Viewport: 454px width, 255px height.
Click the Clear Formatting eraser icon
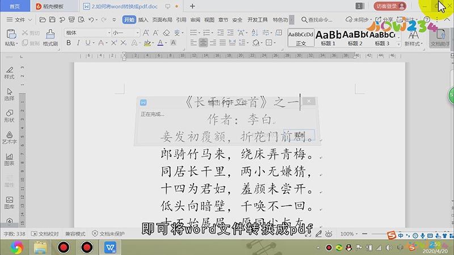(166, 33)
